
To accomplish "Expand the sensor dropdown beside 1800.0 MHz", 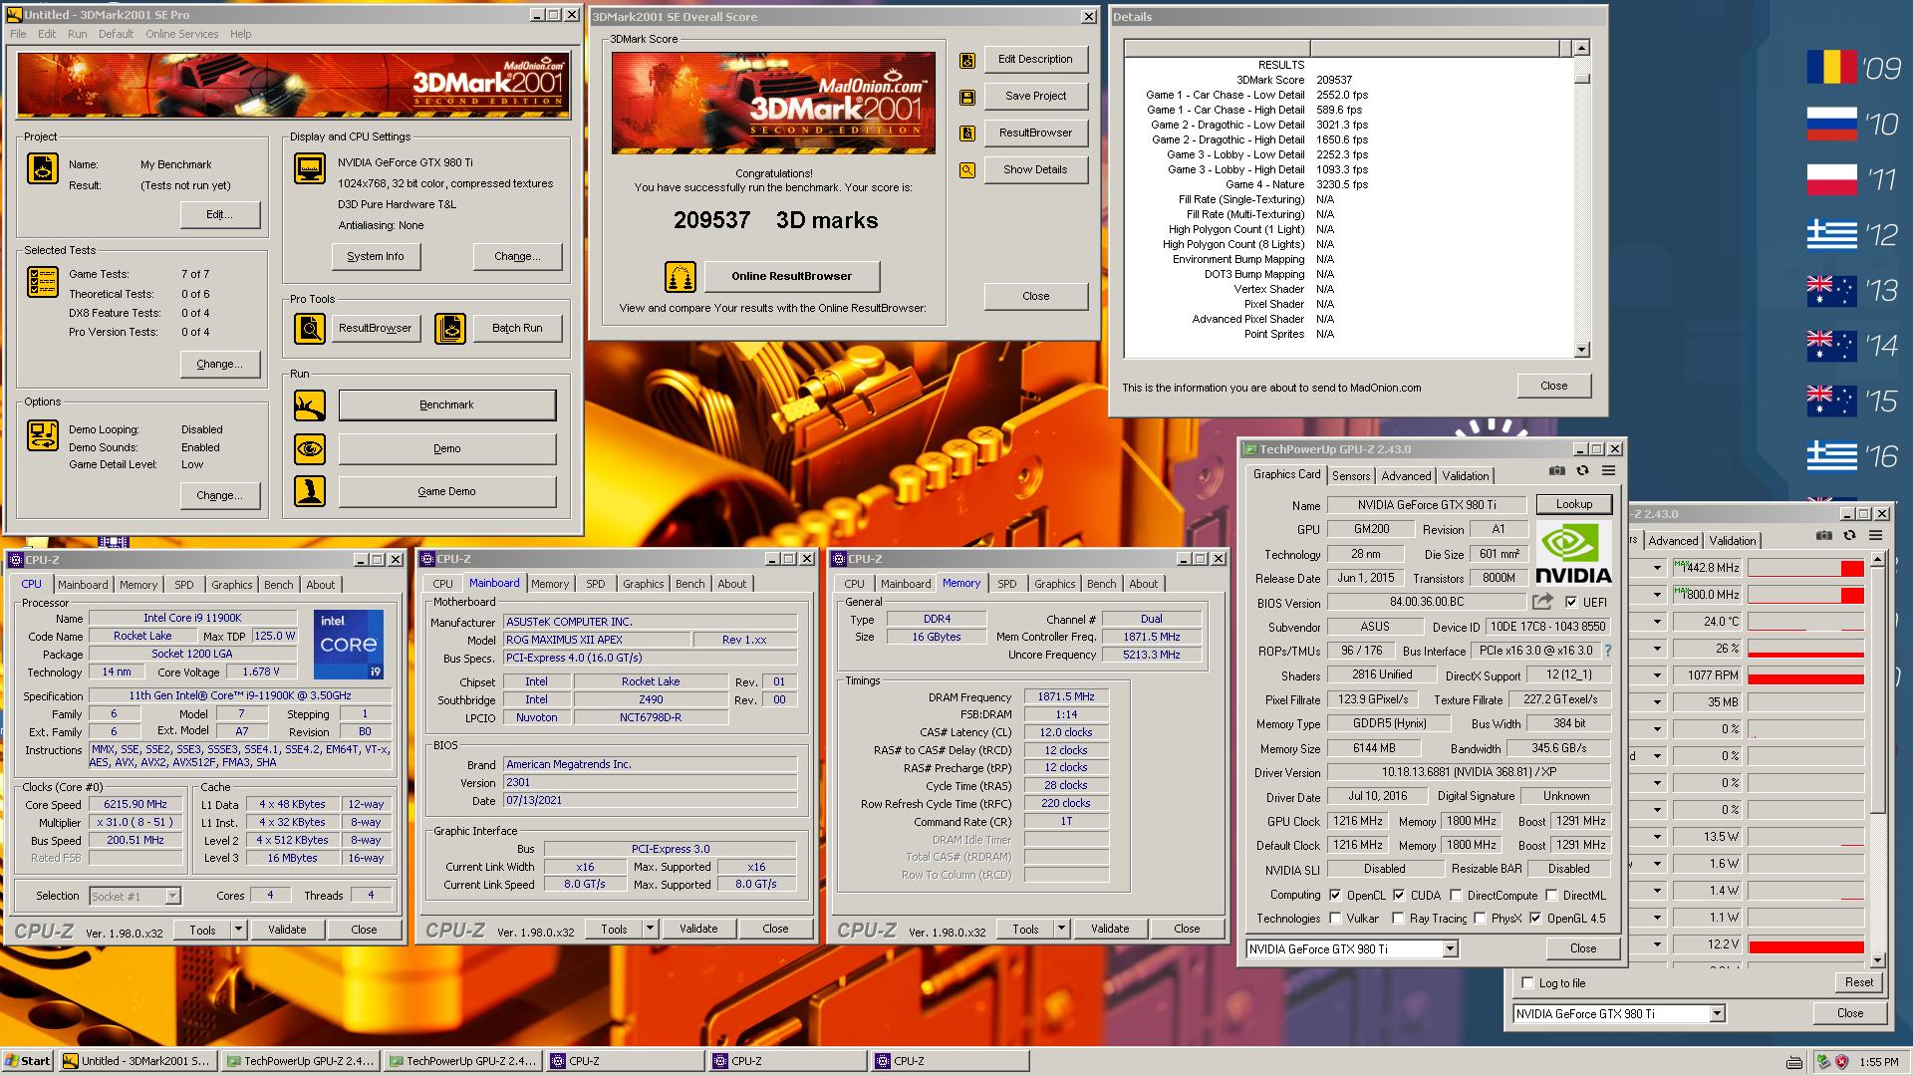I will point(1658,595).
